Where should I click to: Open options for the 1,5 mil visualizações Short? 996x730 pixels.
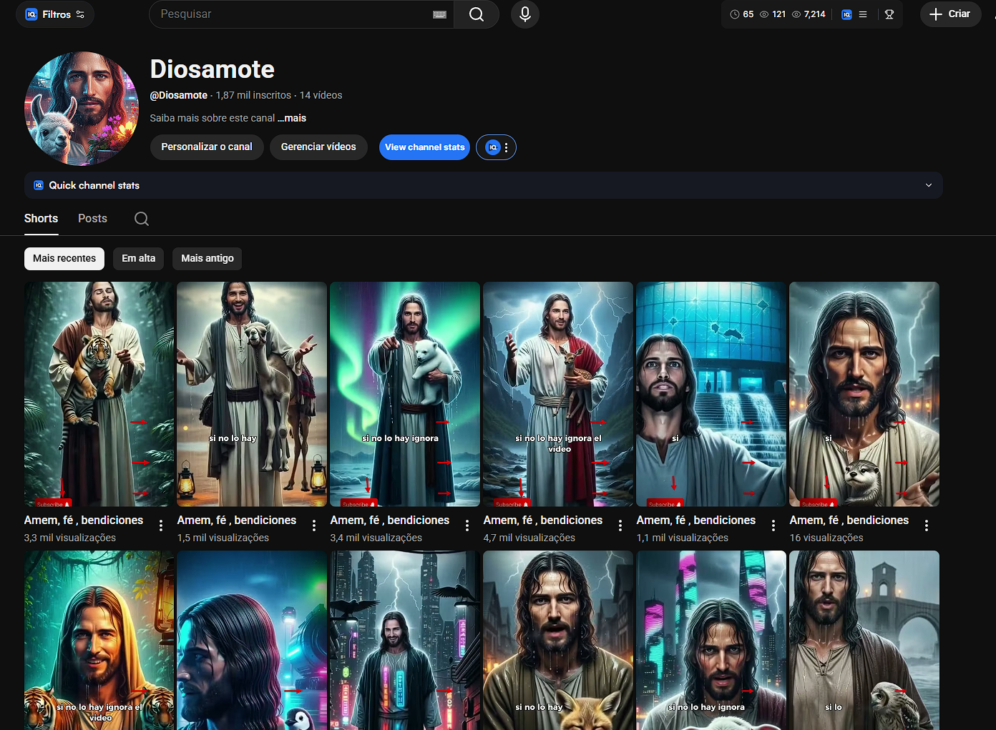coord(314,526)
